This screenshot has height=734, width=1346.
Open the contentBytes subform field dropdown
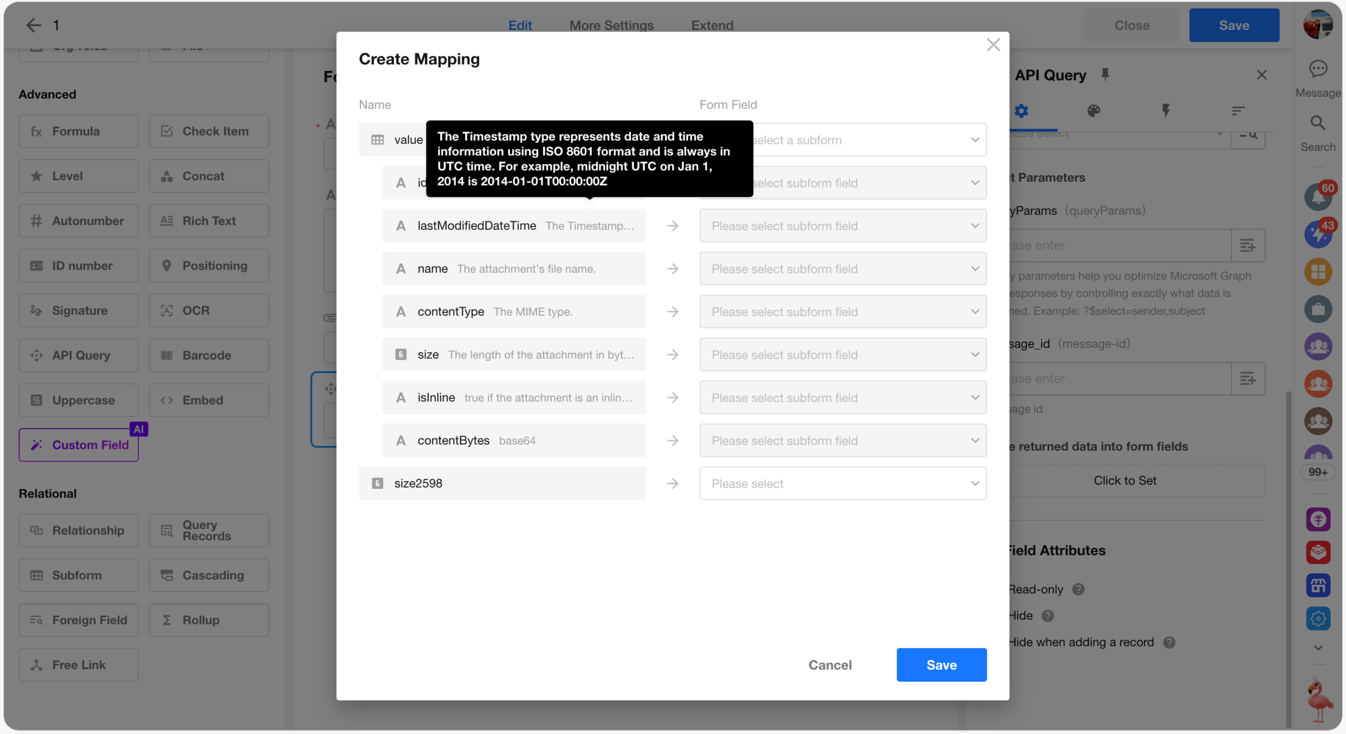[842, 441]
